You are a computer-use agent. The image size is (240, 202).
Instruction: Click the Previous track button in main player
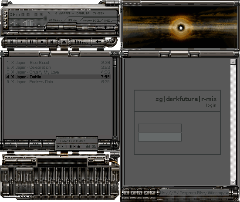point(11,42)
